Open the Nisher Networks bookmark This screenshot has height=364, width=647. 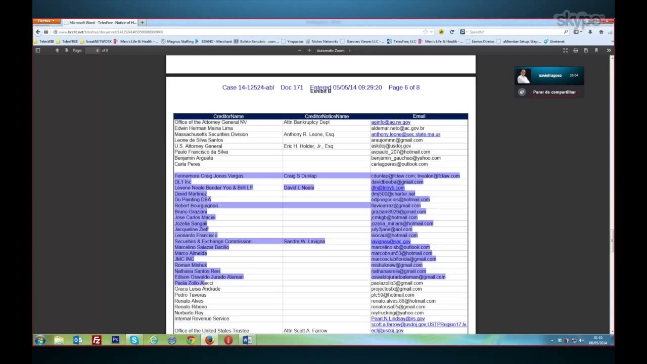pyautogui.click(x=322, y=41)
